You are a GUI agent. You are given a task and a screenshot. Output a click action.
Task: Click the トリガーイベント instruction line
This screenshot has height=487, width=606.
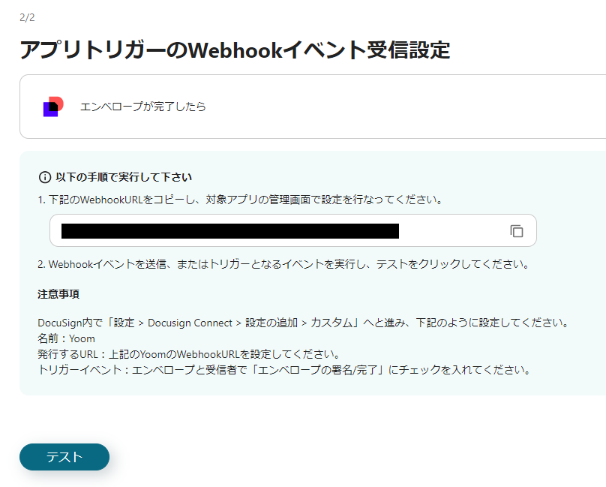[x=285, y=368]
